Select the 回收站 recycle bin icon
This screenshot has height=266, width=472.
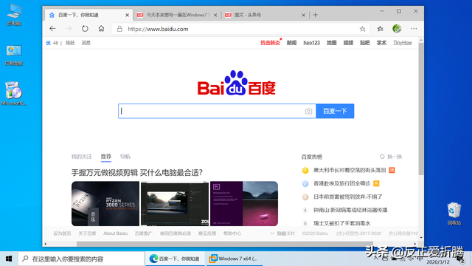[x=454, y=214]
